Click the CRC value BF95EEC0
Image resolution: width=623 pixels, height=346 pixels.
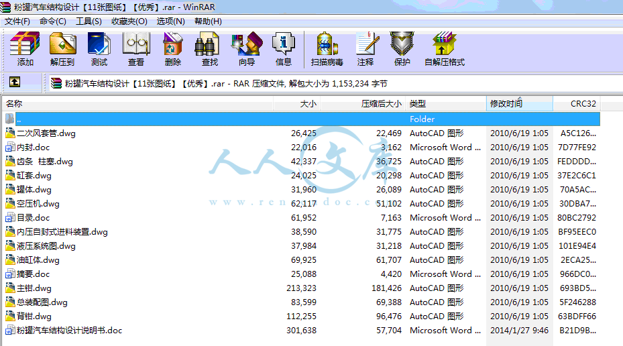click(x=577, y=232)
